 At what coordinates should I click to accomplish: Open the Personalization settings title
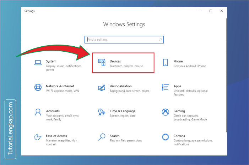[x=120, y=86]
